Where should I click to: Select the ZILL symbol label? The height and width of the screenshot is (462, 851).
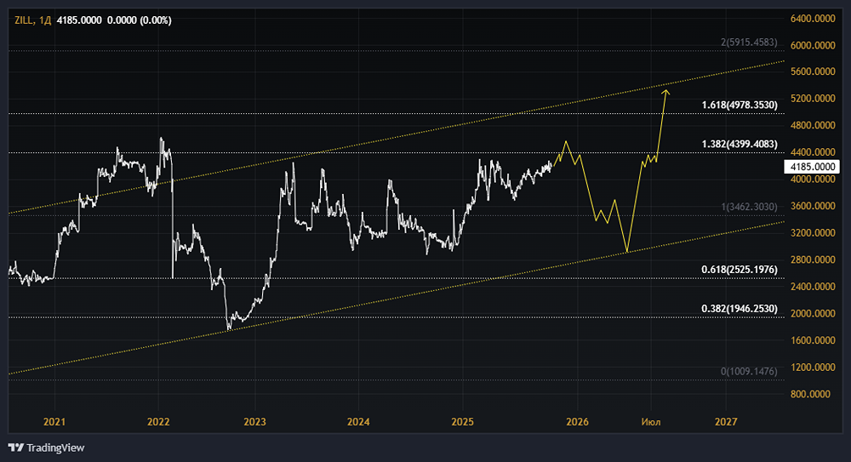tap(23, 20)
